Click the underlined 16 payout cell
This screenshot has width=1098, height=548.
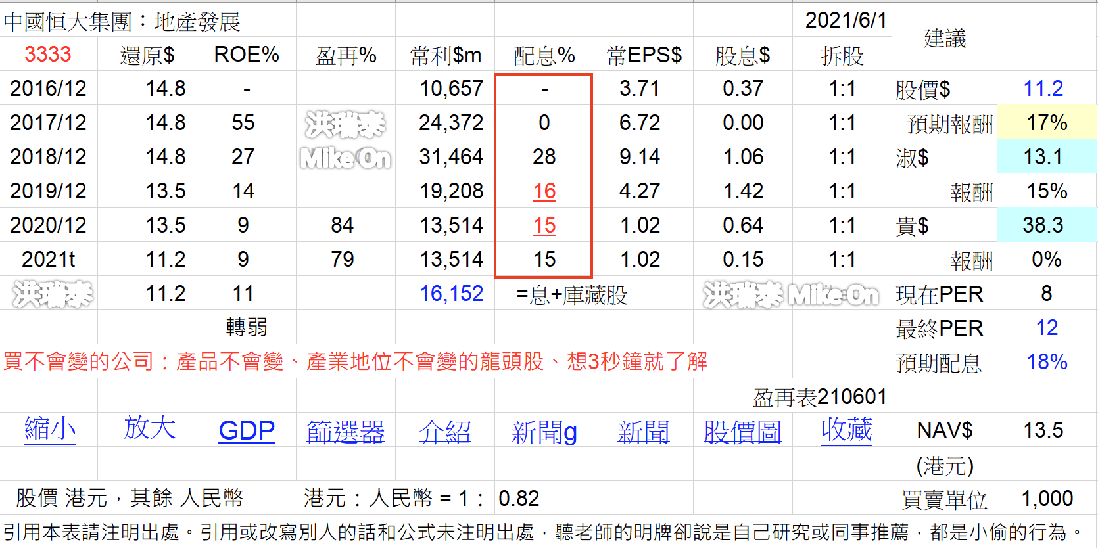pyautogui.click(x=544, y=191)
